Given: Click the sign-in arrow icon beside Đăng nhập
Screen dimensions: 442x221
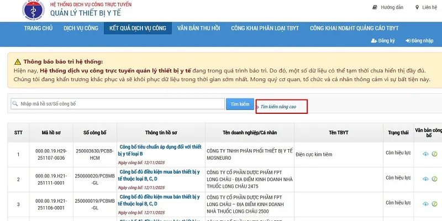Looking at the screenshot, I should tap(408, 40).
